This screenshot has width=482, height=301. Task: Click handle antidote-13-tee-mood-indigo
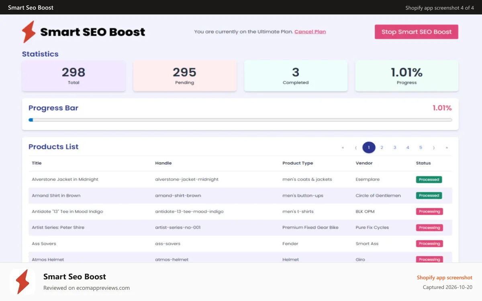pos(189,212)
